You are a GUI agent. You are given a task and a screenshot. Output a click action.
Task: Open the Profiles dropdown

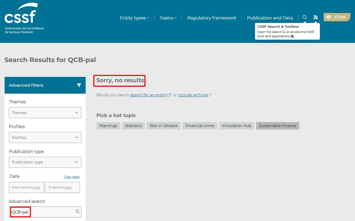point(45,138)
